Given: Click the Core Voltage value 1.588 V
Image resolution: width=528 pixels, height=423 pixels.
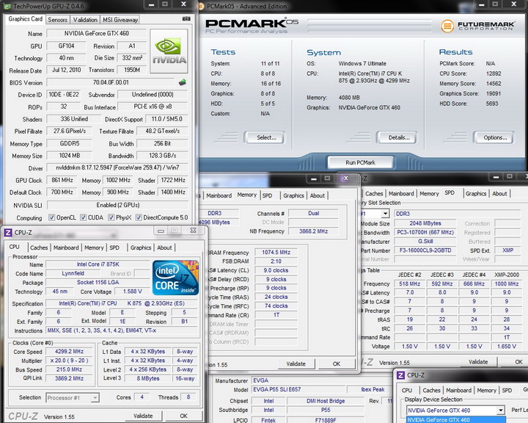Looking at the screenshot, I should click(x=132, y=291).
